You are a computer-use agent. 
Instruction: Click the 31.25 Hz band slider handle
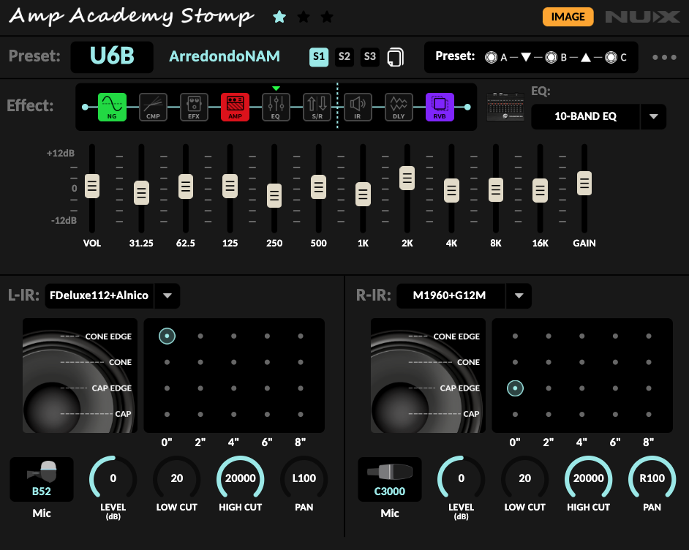click(x=141, y=193)
